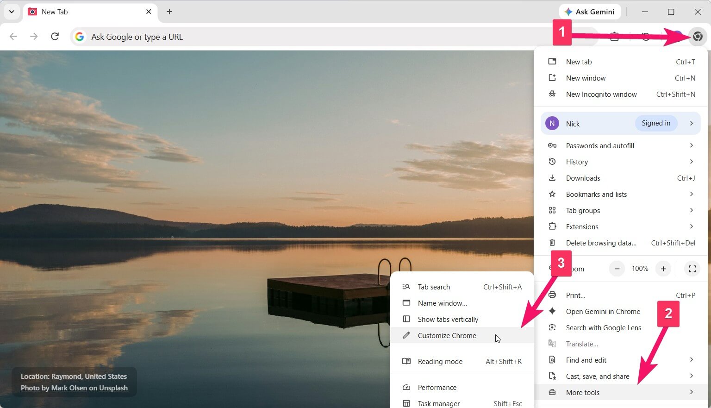Select New tab menu entry
The image size is (711, 408).
(x=621, y=62)
